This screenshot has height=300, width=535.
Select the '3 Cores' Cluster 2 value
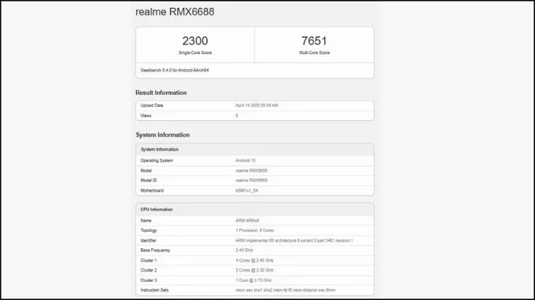(x=255, y=270)
